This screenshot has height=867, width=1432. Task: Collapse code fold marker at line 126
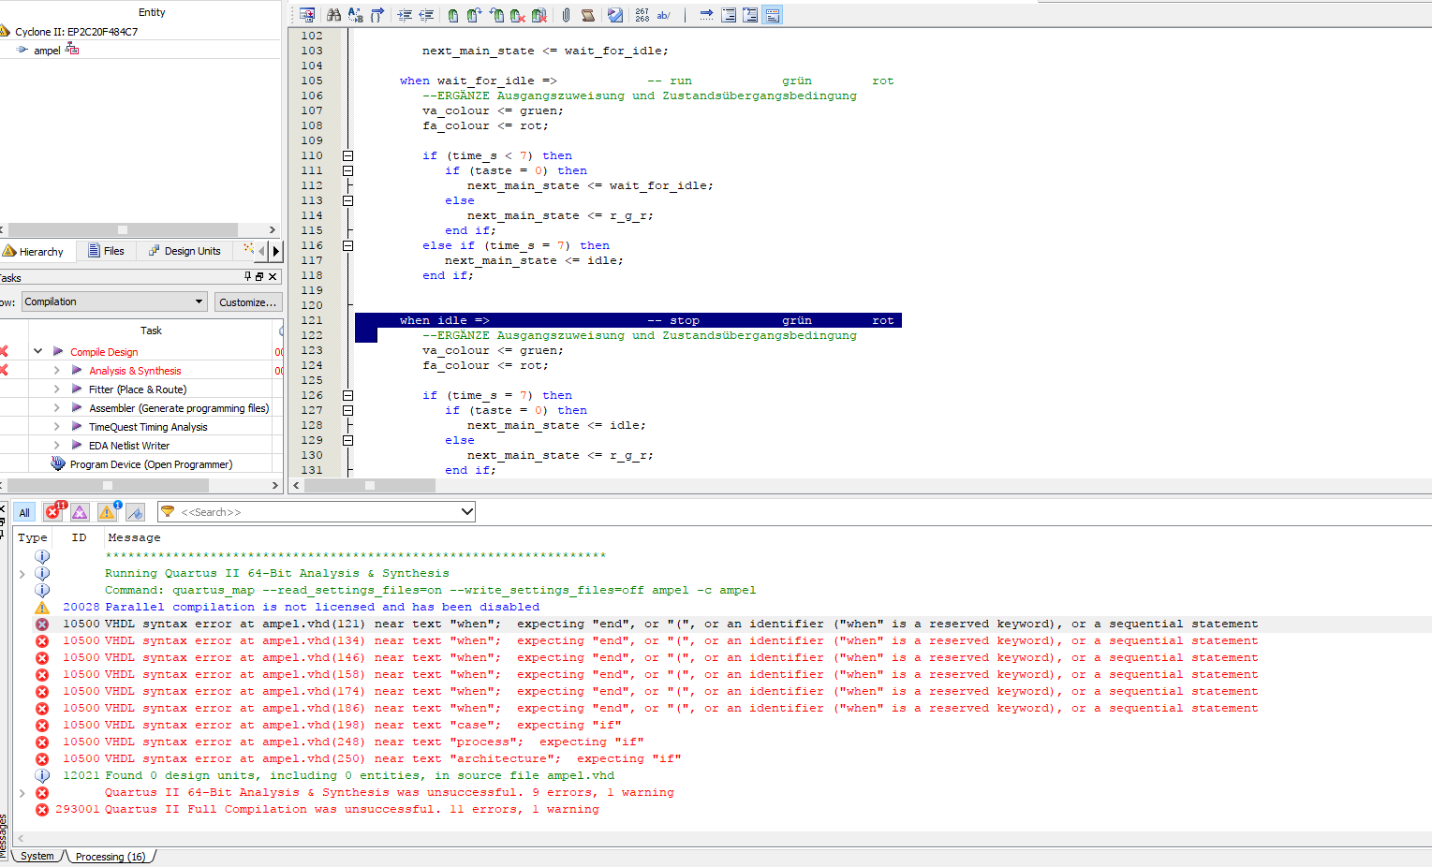coord(347,395)
